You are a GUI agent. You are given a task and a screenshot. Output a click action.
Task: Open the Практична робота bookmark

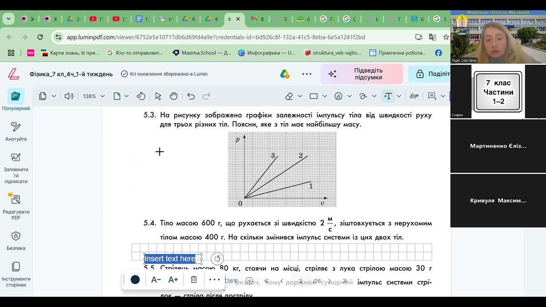tap(398, 53)
